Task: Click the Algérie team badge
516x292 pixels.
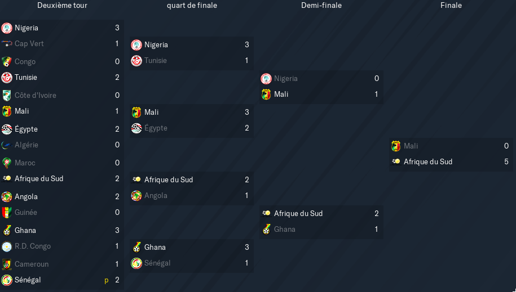Action: 7,145
